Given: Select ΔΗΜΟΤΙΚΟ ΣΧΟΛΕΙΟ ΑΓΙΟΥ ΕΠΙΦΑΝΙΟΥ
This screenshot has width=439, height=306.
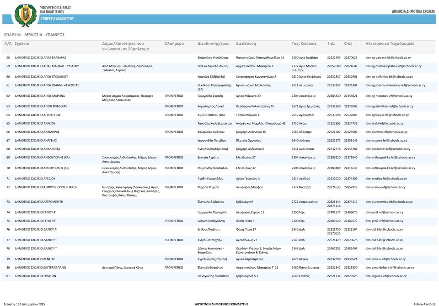Looking at the screenshot, I should [41, 77].
